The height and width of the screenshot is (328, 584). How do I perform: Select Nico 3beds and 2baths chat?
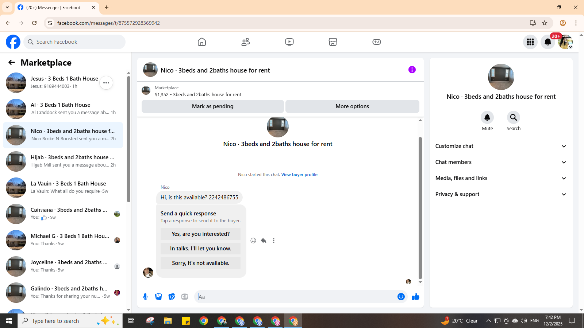click(x=63, y=135)
